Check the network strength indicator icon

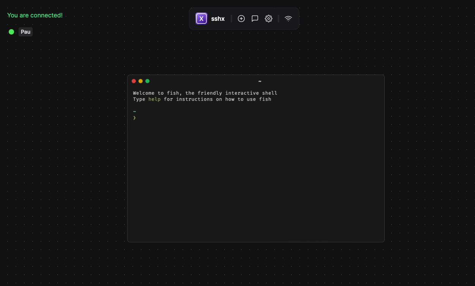point(288,18)
